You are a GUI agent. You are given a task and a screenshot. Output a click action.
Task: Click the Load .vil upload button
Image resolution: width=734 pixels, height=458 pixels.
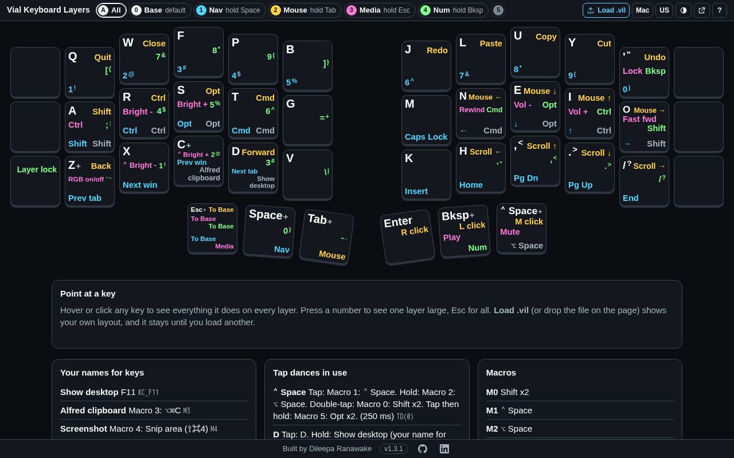pyautogui.click(x=606, y=10)
